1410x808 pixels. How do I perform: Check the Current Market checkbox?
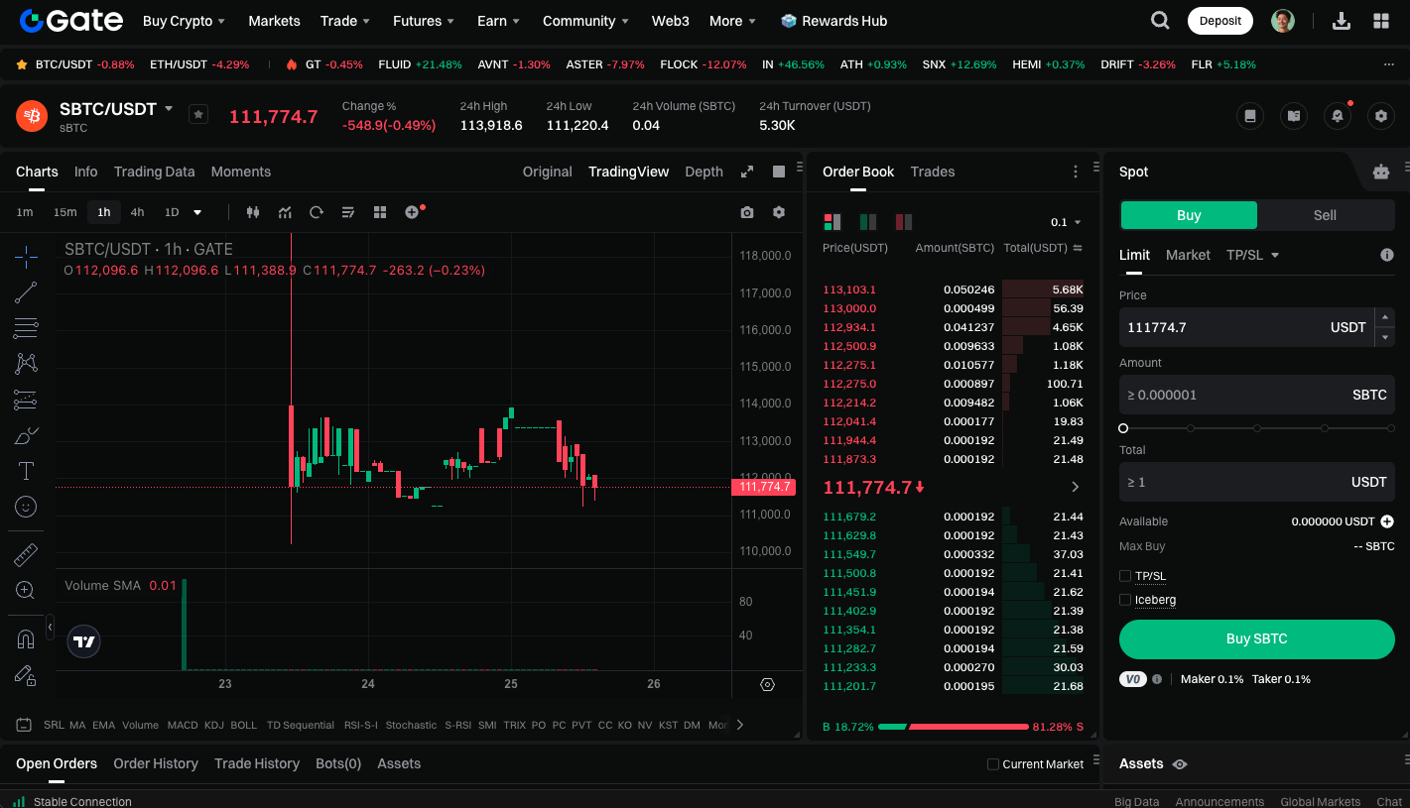coord(993,764)
